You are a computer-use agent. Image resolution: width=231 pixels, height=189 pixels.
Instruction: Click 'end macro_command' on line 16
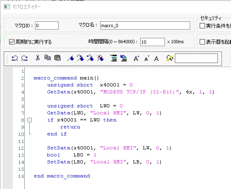[x=62, y=176]
